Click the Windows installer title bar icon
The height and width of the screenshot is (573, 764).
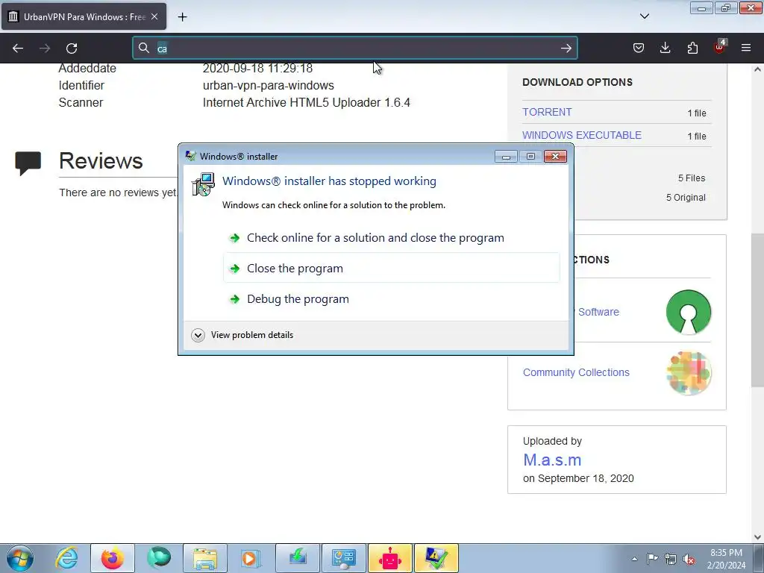190,156
